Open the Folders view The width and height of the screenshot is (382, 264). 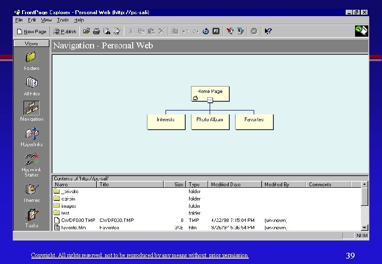pos(31,61)
